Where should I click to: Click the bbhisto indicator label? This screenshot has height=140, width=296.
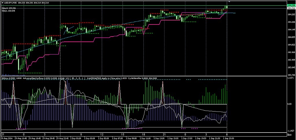(5, 78)
